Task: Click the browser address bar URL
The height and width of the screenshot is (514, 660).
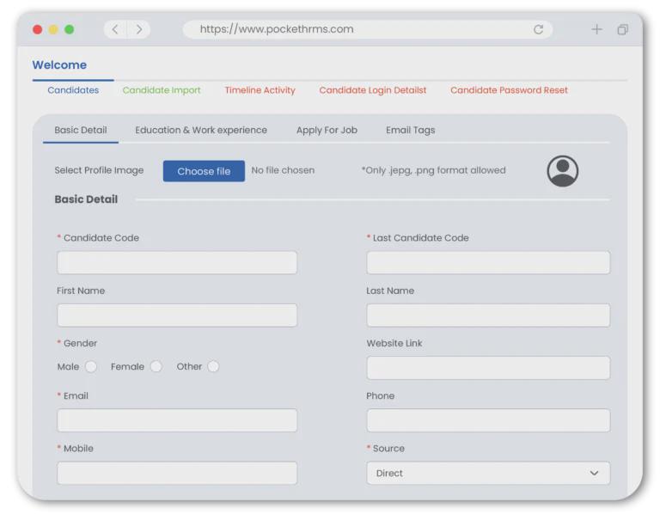Action: [277, 29]
